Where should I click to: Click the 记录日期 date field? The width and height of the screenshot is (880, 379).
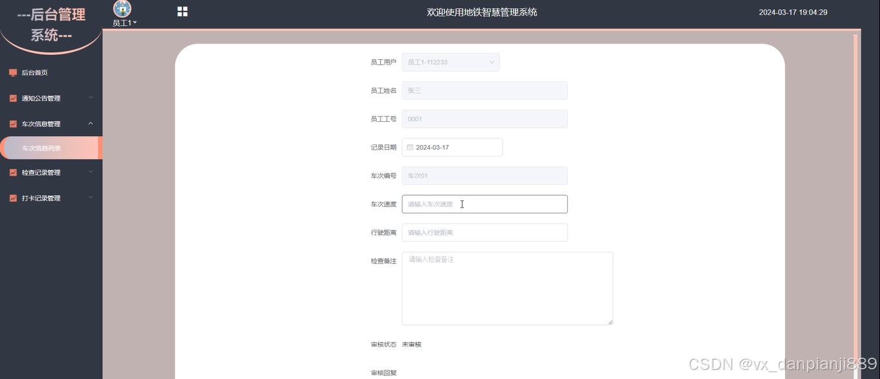tap(452, 148)
